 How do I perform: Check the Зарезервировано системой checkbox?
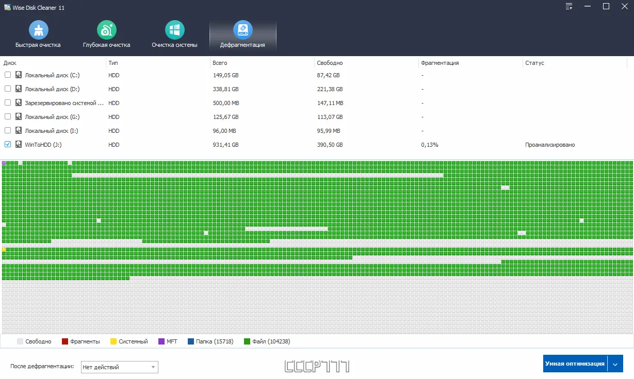[x=8, y=103]
